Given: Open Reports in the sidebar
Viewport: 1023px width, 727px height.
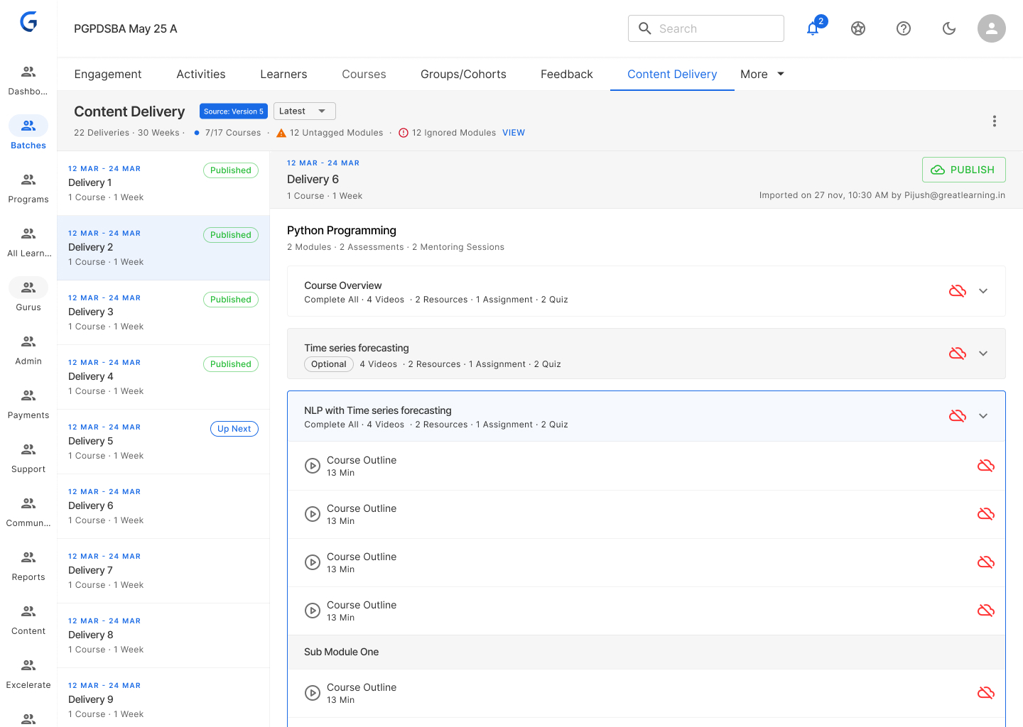Looking at the screenshot, I should (28, 566).
